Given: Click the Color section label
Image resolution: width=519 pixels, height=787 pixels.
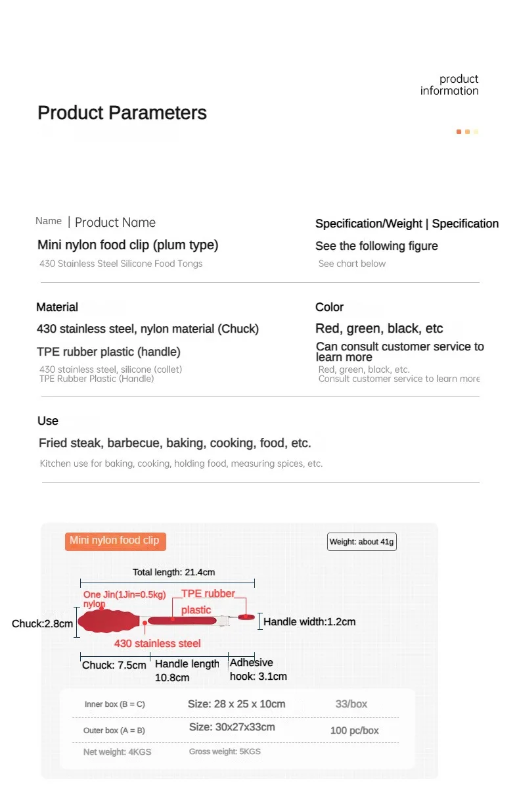Looking at the screenshot, I should click(329, 307).
